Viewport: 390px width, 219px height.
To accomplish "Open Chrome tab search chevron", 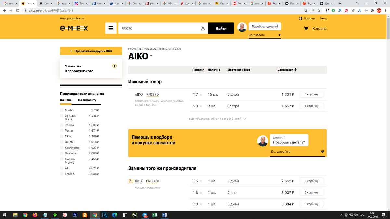I will click(357, 3).
